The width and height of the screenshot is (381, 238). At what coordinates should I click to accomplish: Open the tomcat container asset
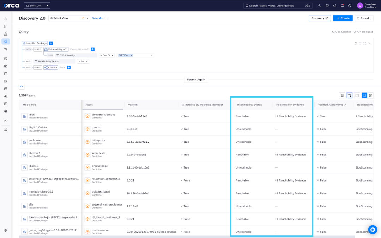[x=96, y=127]
